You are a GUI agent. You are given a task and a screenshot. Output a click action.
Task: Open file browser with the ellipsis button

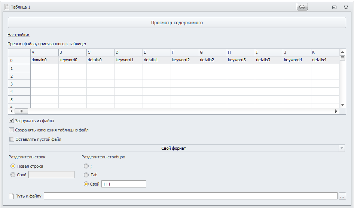coord(342,196)
